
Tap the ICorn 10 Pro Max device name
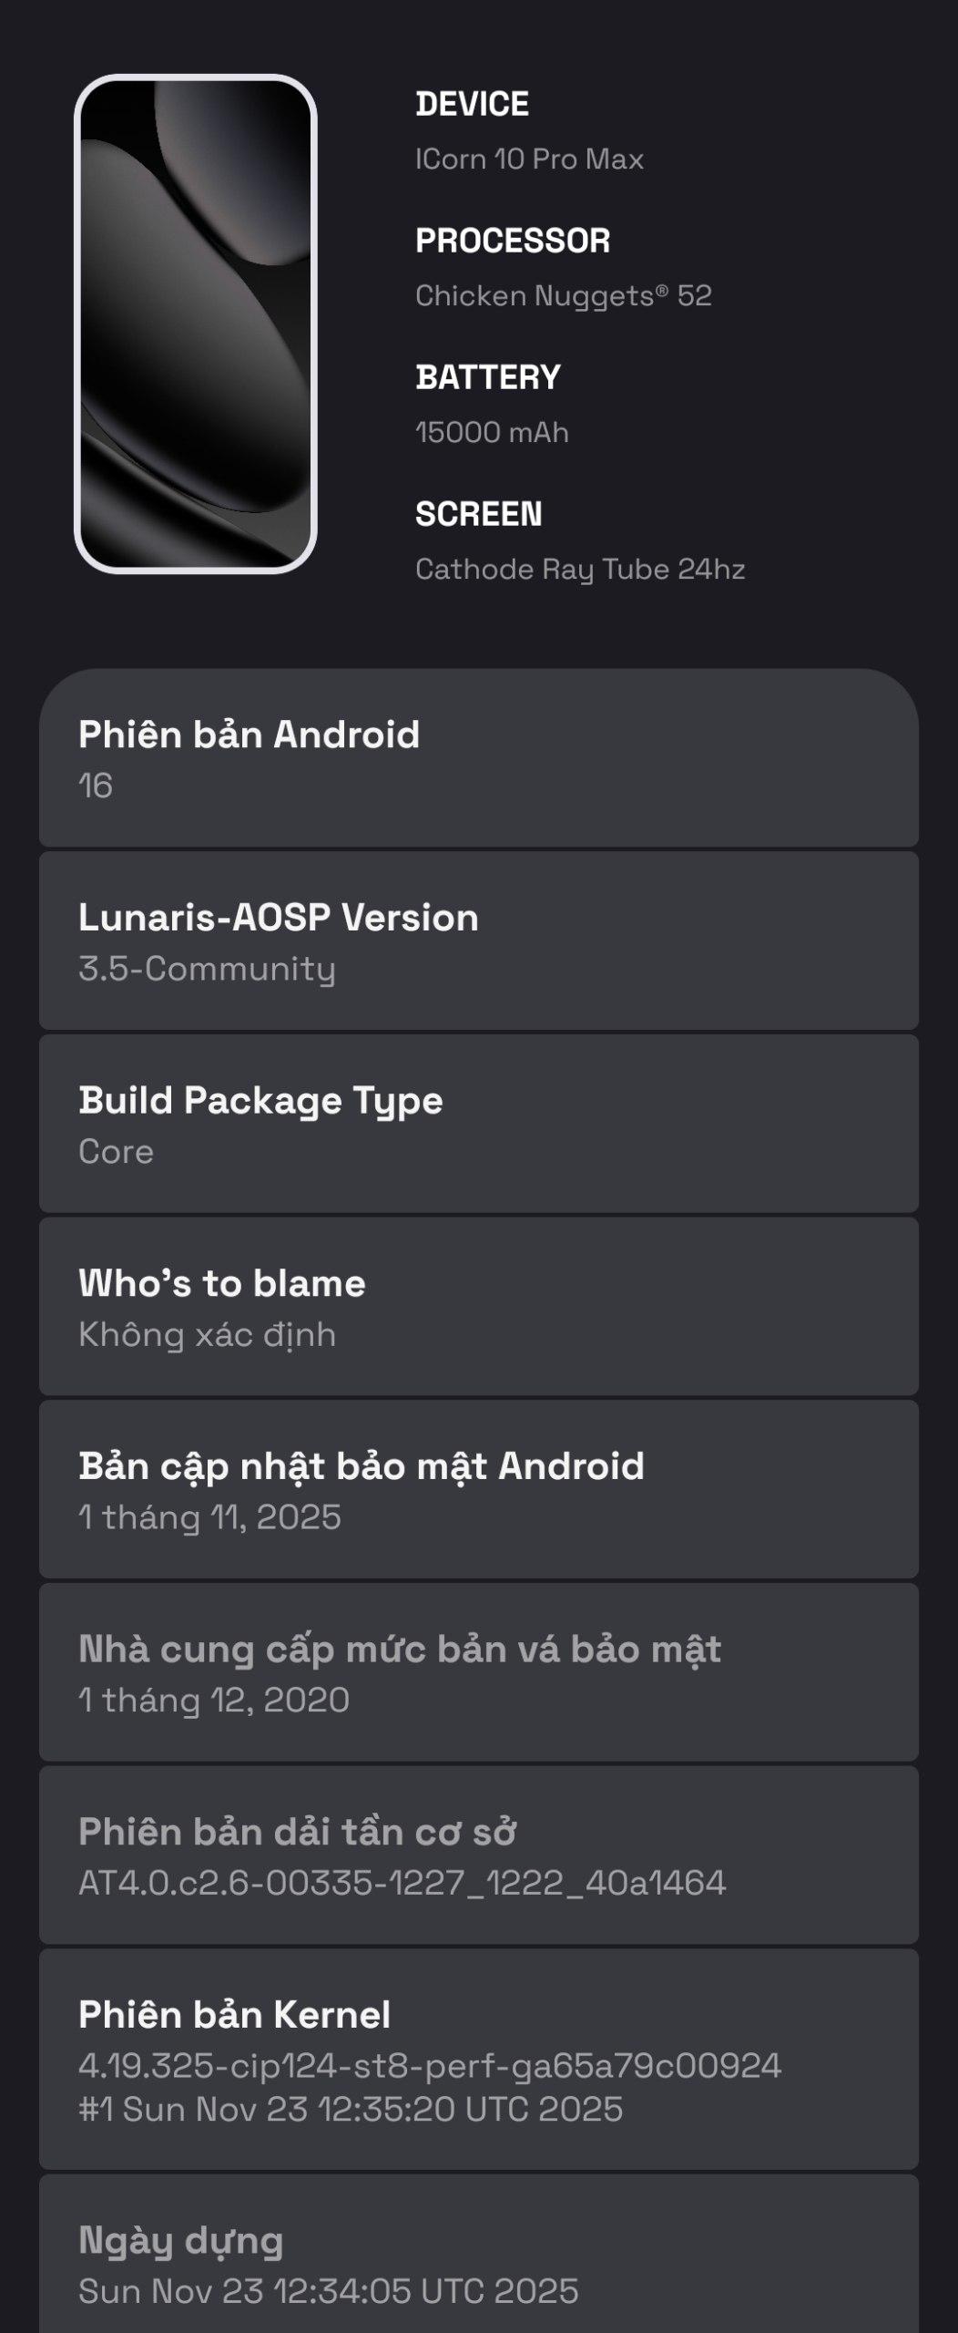pyautogui.click(x=529, y=159)
